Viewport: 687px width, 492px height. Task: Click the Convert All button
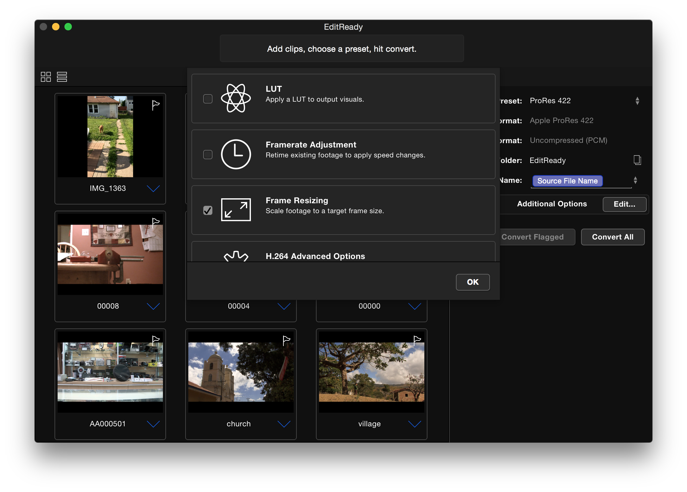(612, 237)
